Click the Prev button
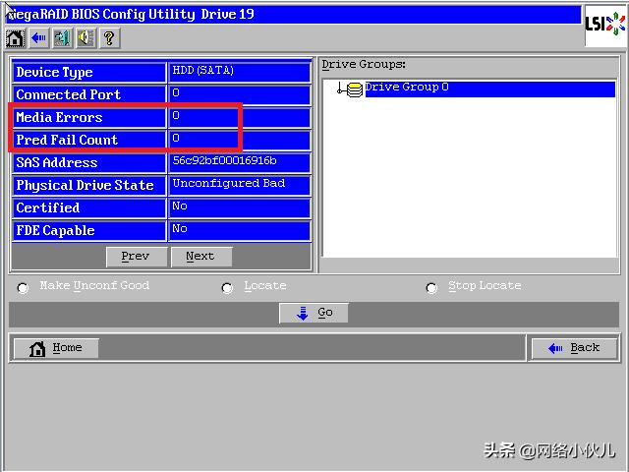629x472 pixels. 137,257
